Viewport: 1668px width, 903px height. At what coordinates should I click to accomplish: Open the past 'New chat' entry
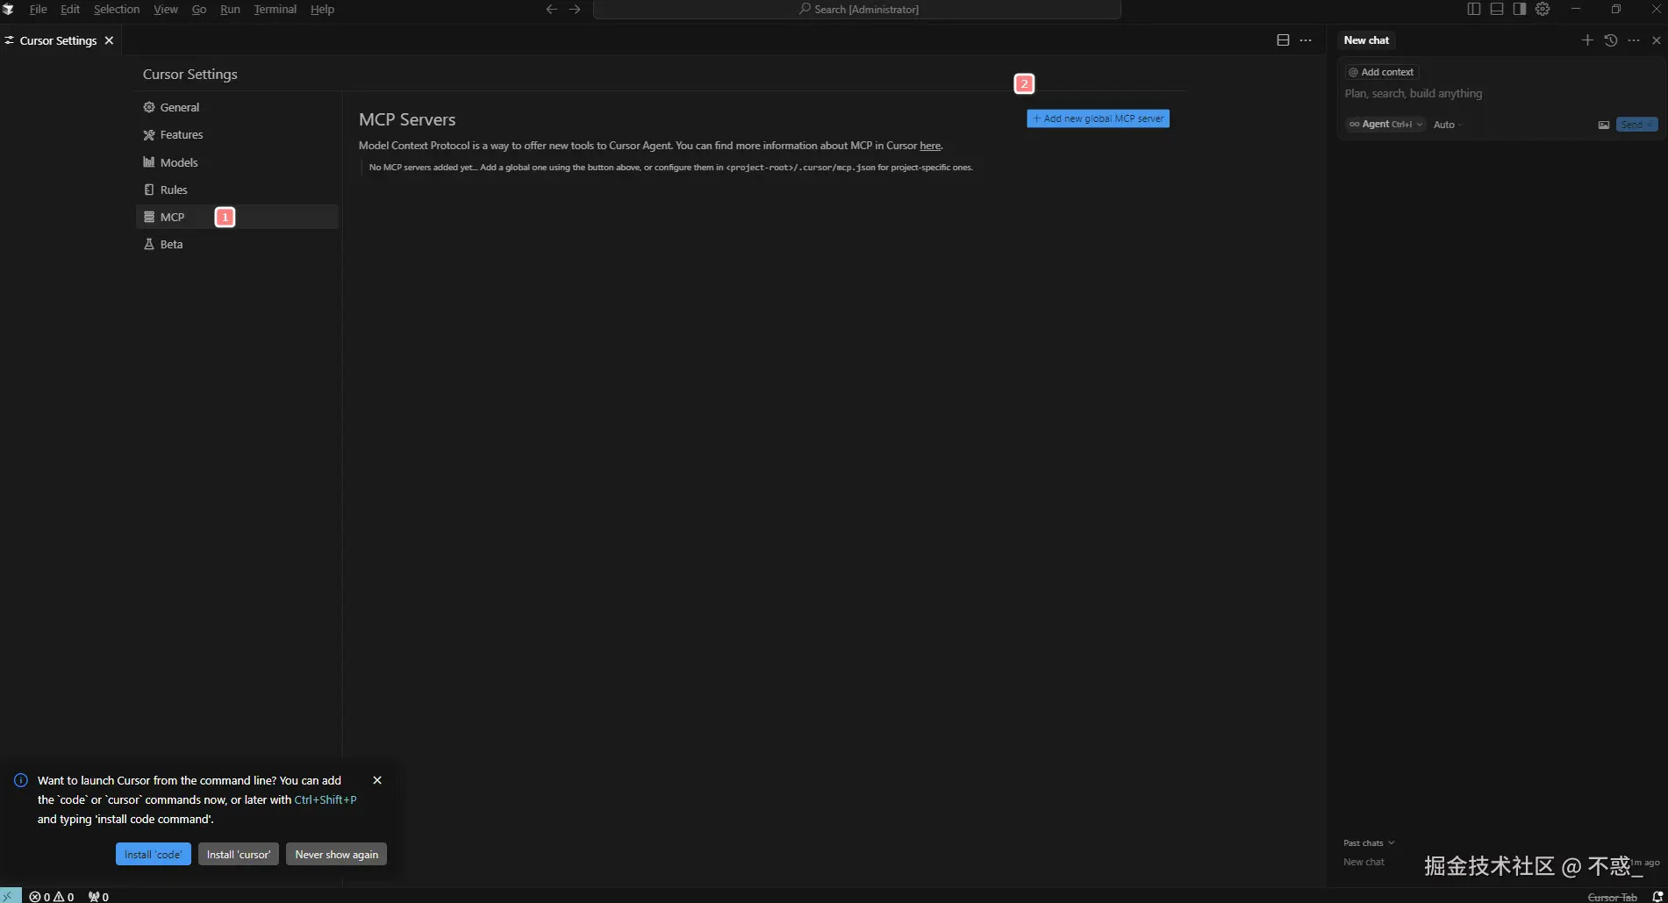coord(1364,863)
